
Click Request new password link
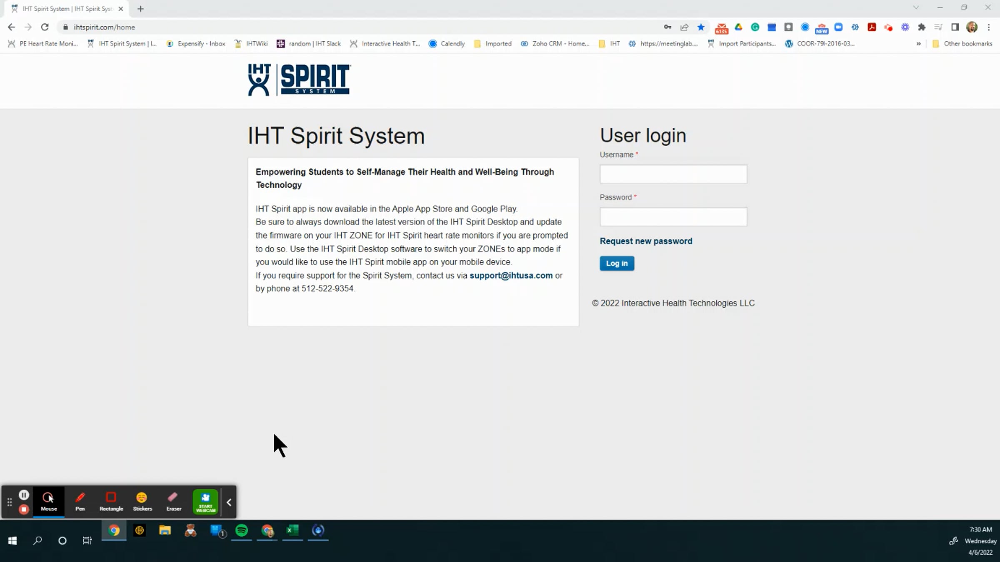pyautogui.click(x=645, y=241)
